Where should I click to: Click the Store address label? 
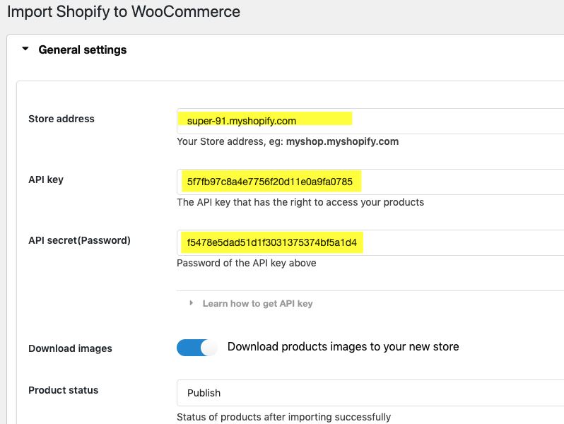pyautogui.click(x=61, y=119)
